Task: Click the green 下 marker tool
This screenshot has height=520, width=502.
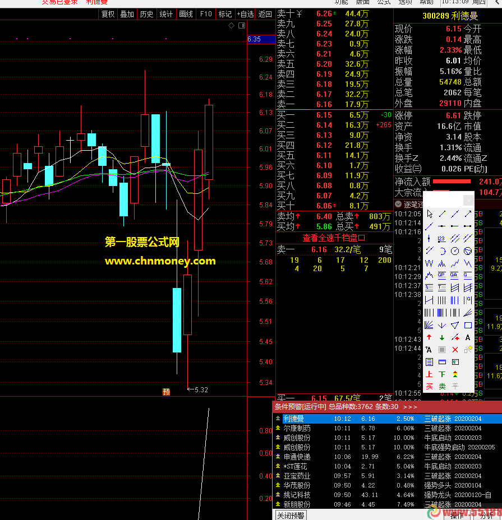Action: pyautogui.click(x=442, y=374)
